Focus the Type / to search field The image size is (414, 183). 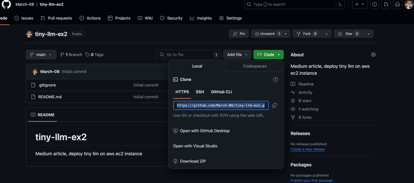tap(290, 4)
